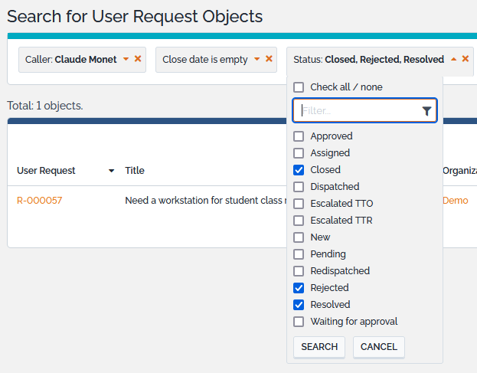Remove the Status filter via X icon
Viewport: 477px width, 373px height.
click(465, 59)
